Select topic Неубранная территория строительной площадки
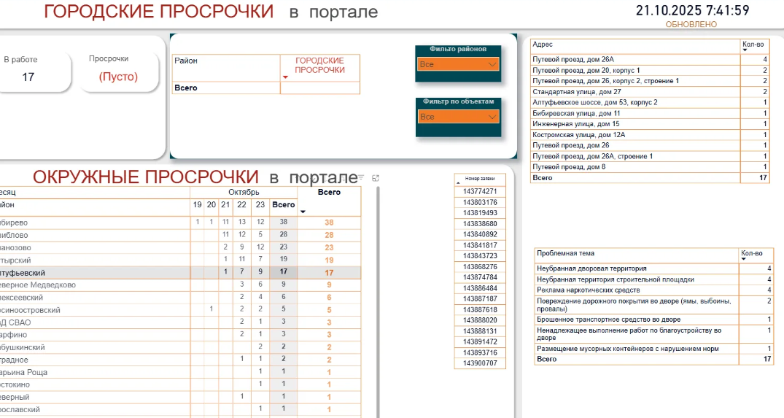 tap(616, 279)
